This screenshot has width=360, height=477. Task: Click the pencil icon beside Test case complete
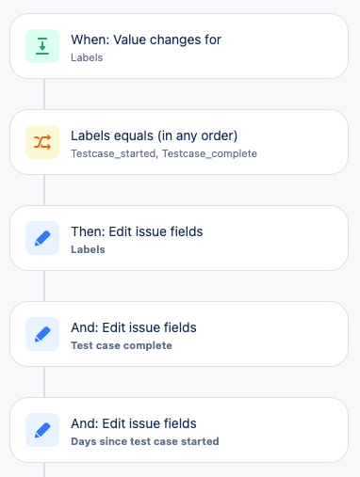coord(42,334)
